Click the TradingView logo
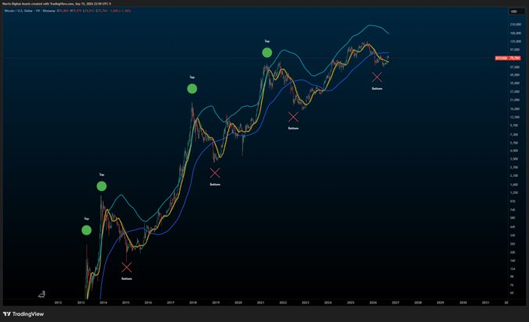This screenshot has width=529, height=322. 23,314
